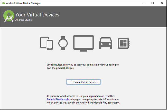
Task: Select the tablet device icon
Action: click(x=43, y=42)
